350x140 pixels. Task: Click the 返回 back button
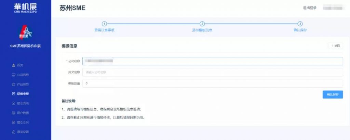pos(335,46)
